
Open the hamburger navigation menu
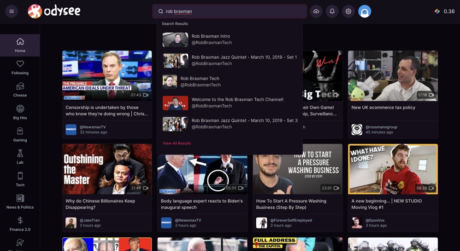[x=12, y=11]
